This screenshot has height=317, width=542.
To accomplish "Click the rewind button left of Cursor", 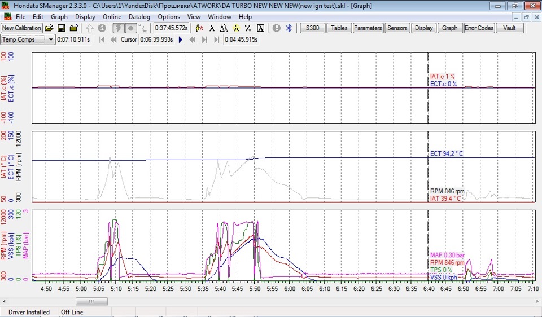I will click(x=113, y=39).
